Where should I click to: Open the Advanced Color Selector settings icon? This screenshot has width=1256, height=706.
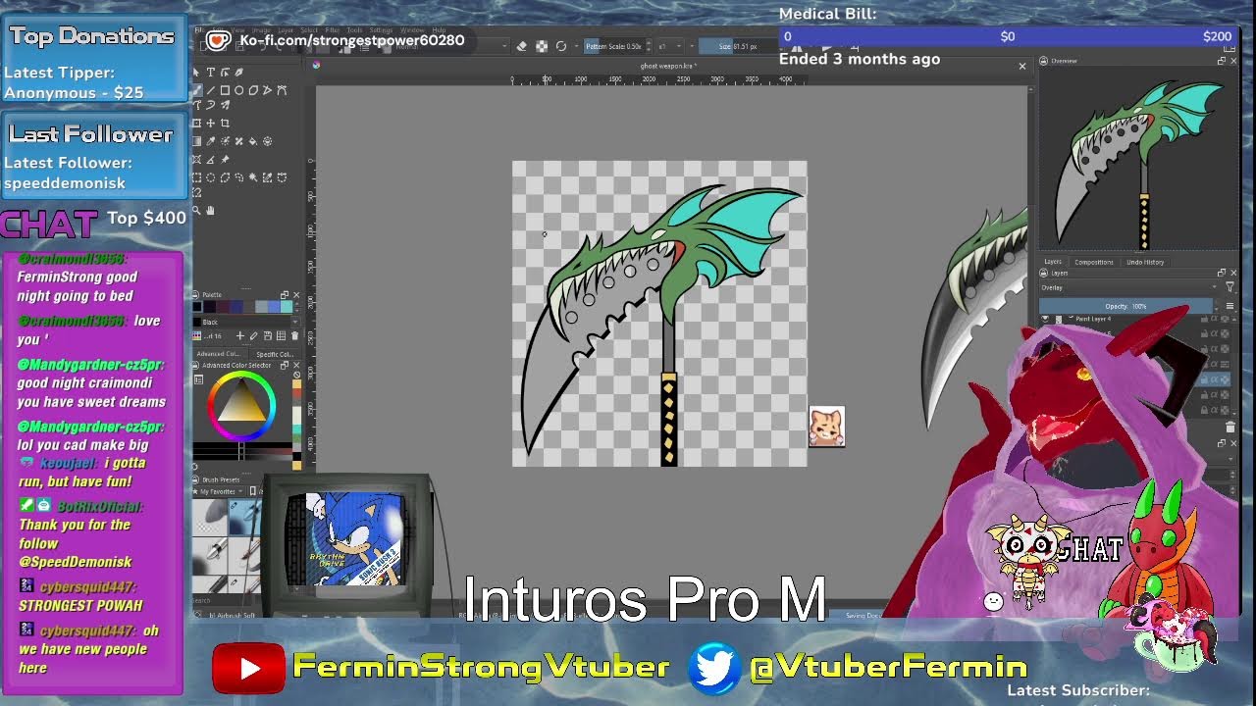[198, 378]
